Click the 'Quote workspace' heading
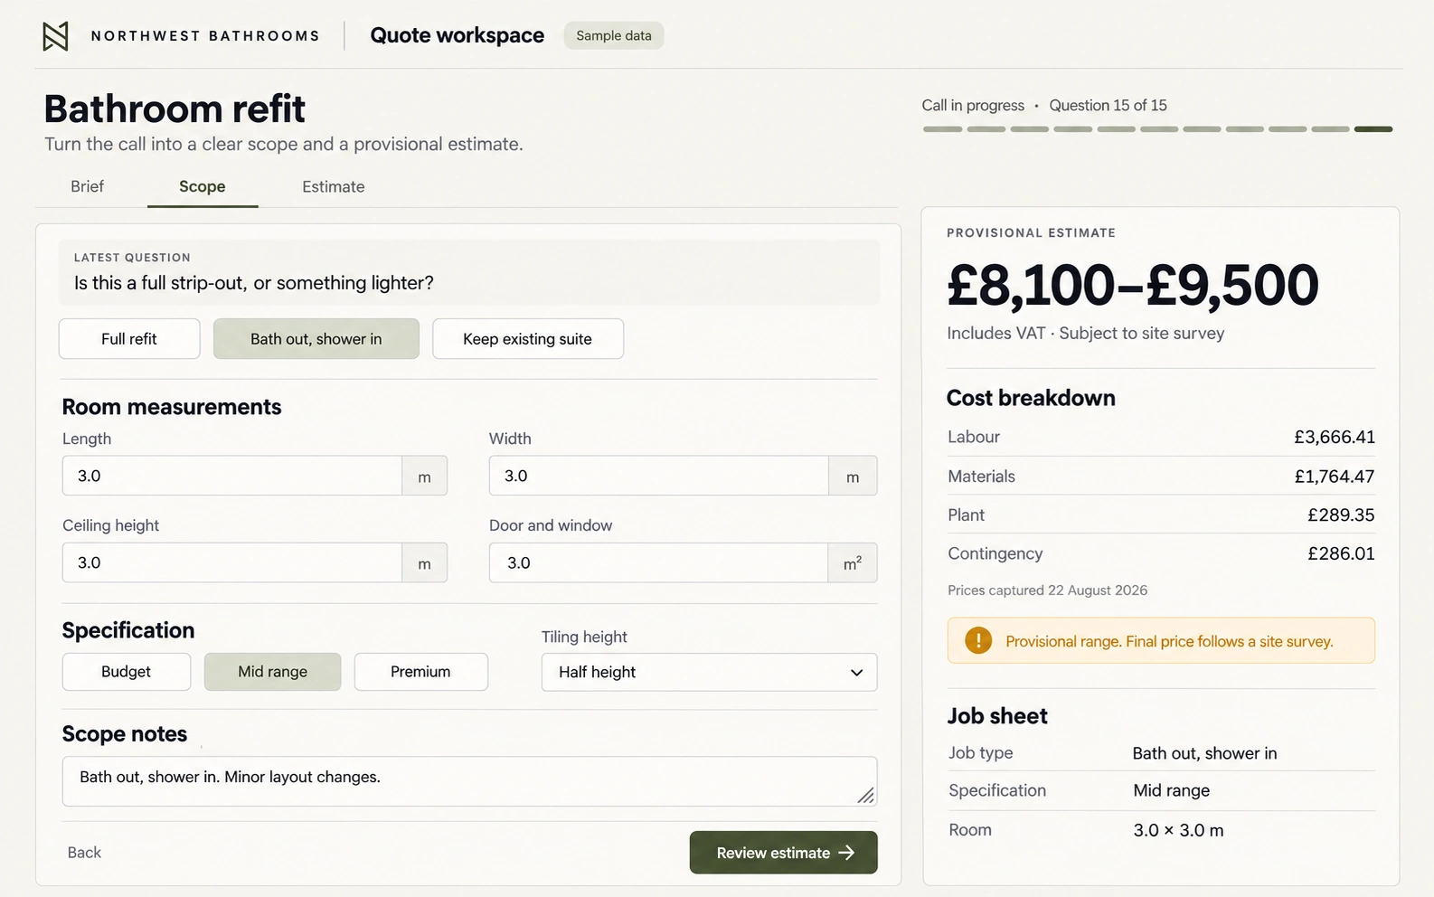The height and width of the screenshot is (897, 1434). tap(458, 35)
